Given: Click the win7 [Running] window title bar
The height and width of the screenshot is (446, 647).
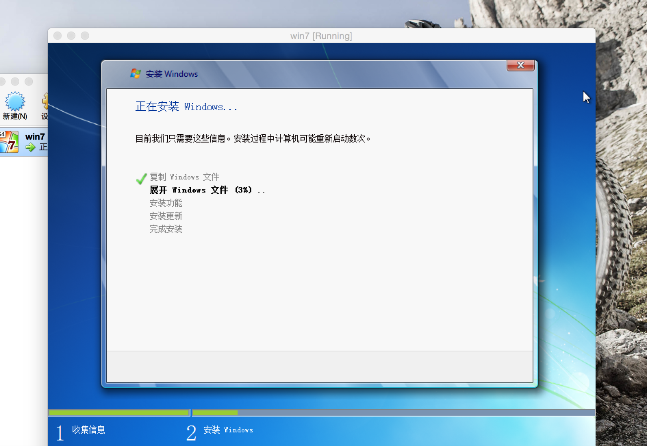Looking at the screenshot, I should click(x=322, y=36).
